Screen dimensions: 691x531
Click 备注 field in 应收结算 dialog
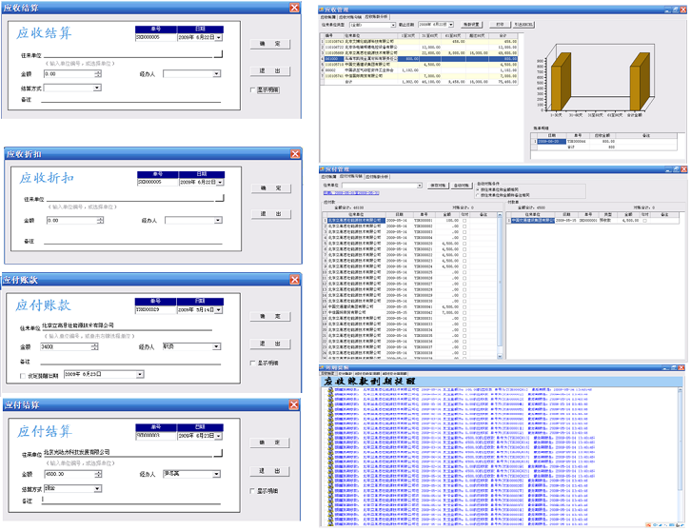(x=131, y=100)
